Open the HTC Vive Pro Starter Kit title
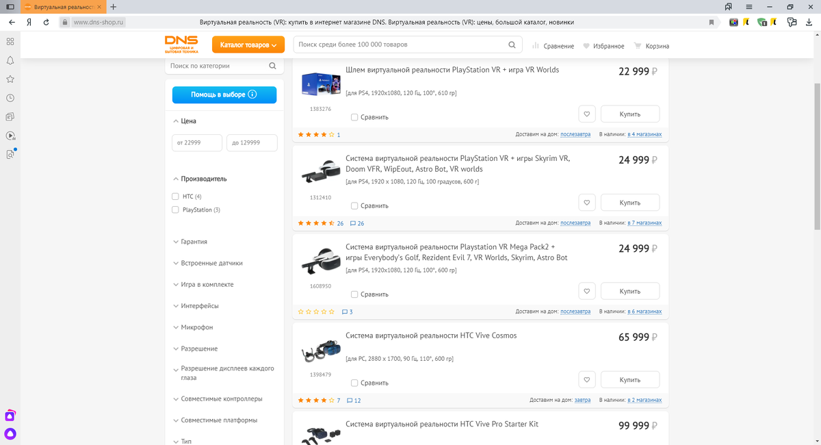Image resolution: width=821 pixels, height=445 pixels. 442,424
